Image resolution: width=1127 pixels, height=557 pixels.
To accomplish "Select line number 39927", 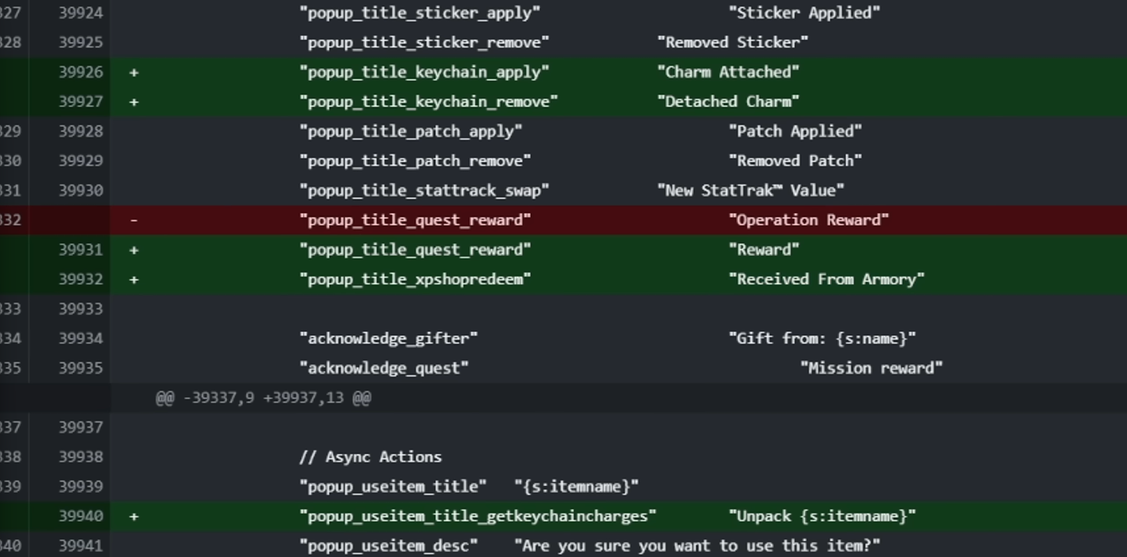I will [81, 101].
